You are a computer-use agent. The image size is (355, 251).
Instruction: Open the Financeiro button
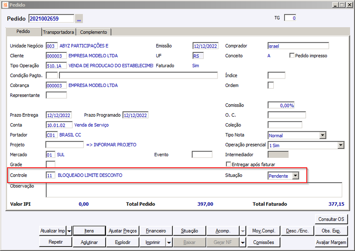(156, 231)
